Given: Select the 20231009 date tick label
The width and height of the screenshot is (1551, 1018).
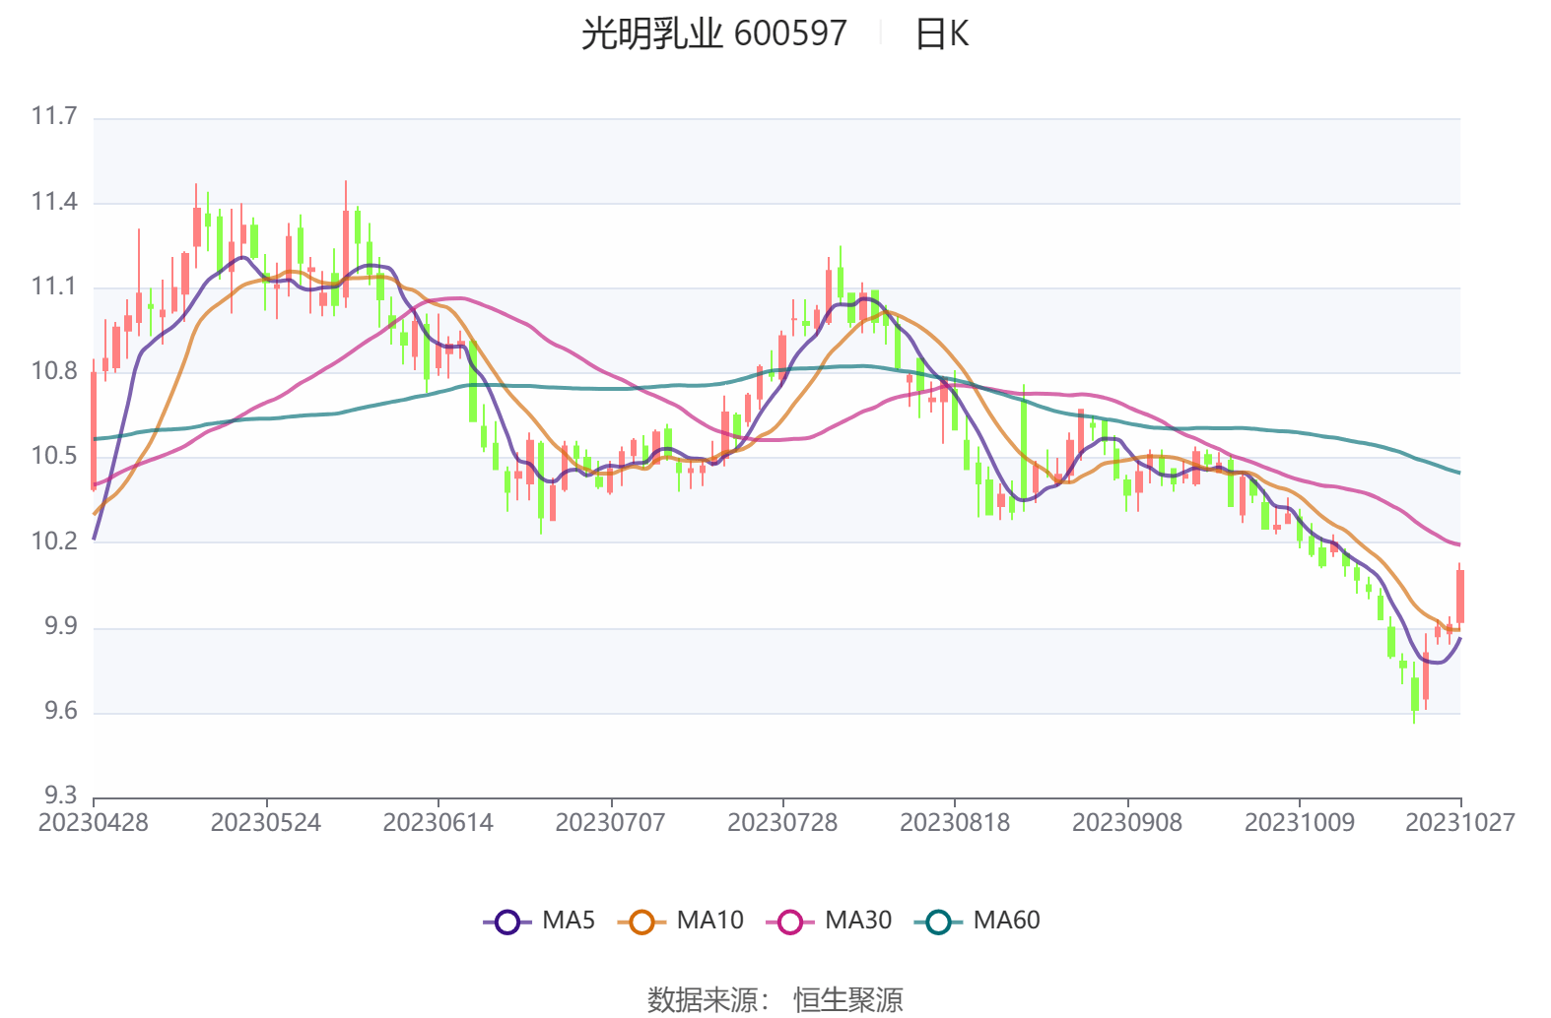Looking at the screenshot, I should pos(1300,823).
